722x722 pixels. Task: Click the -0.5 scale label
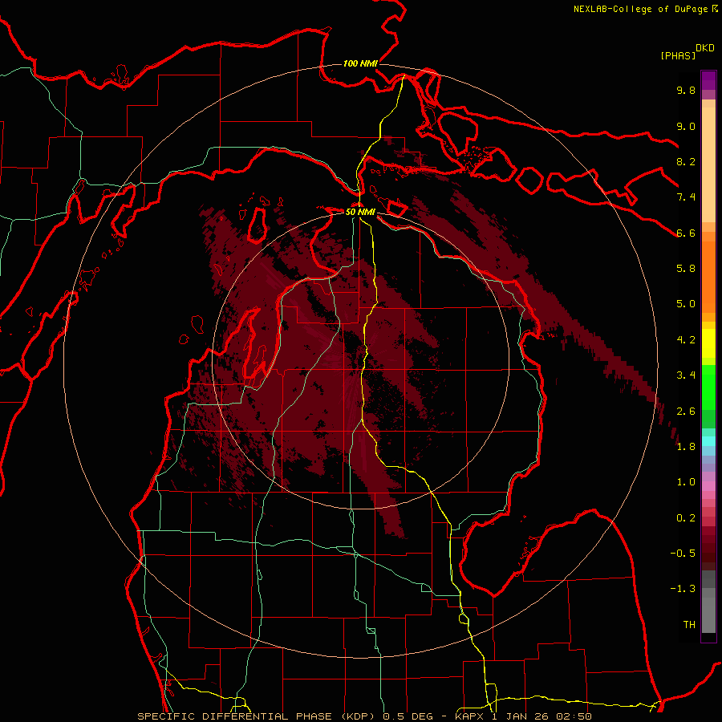click(x=683, y=553)
